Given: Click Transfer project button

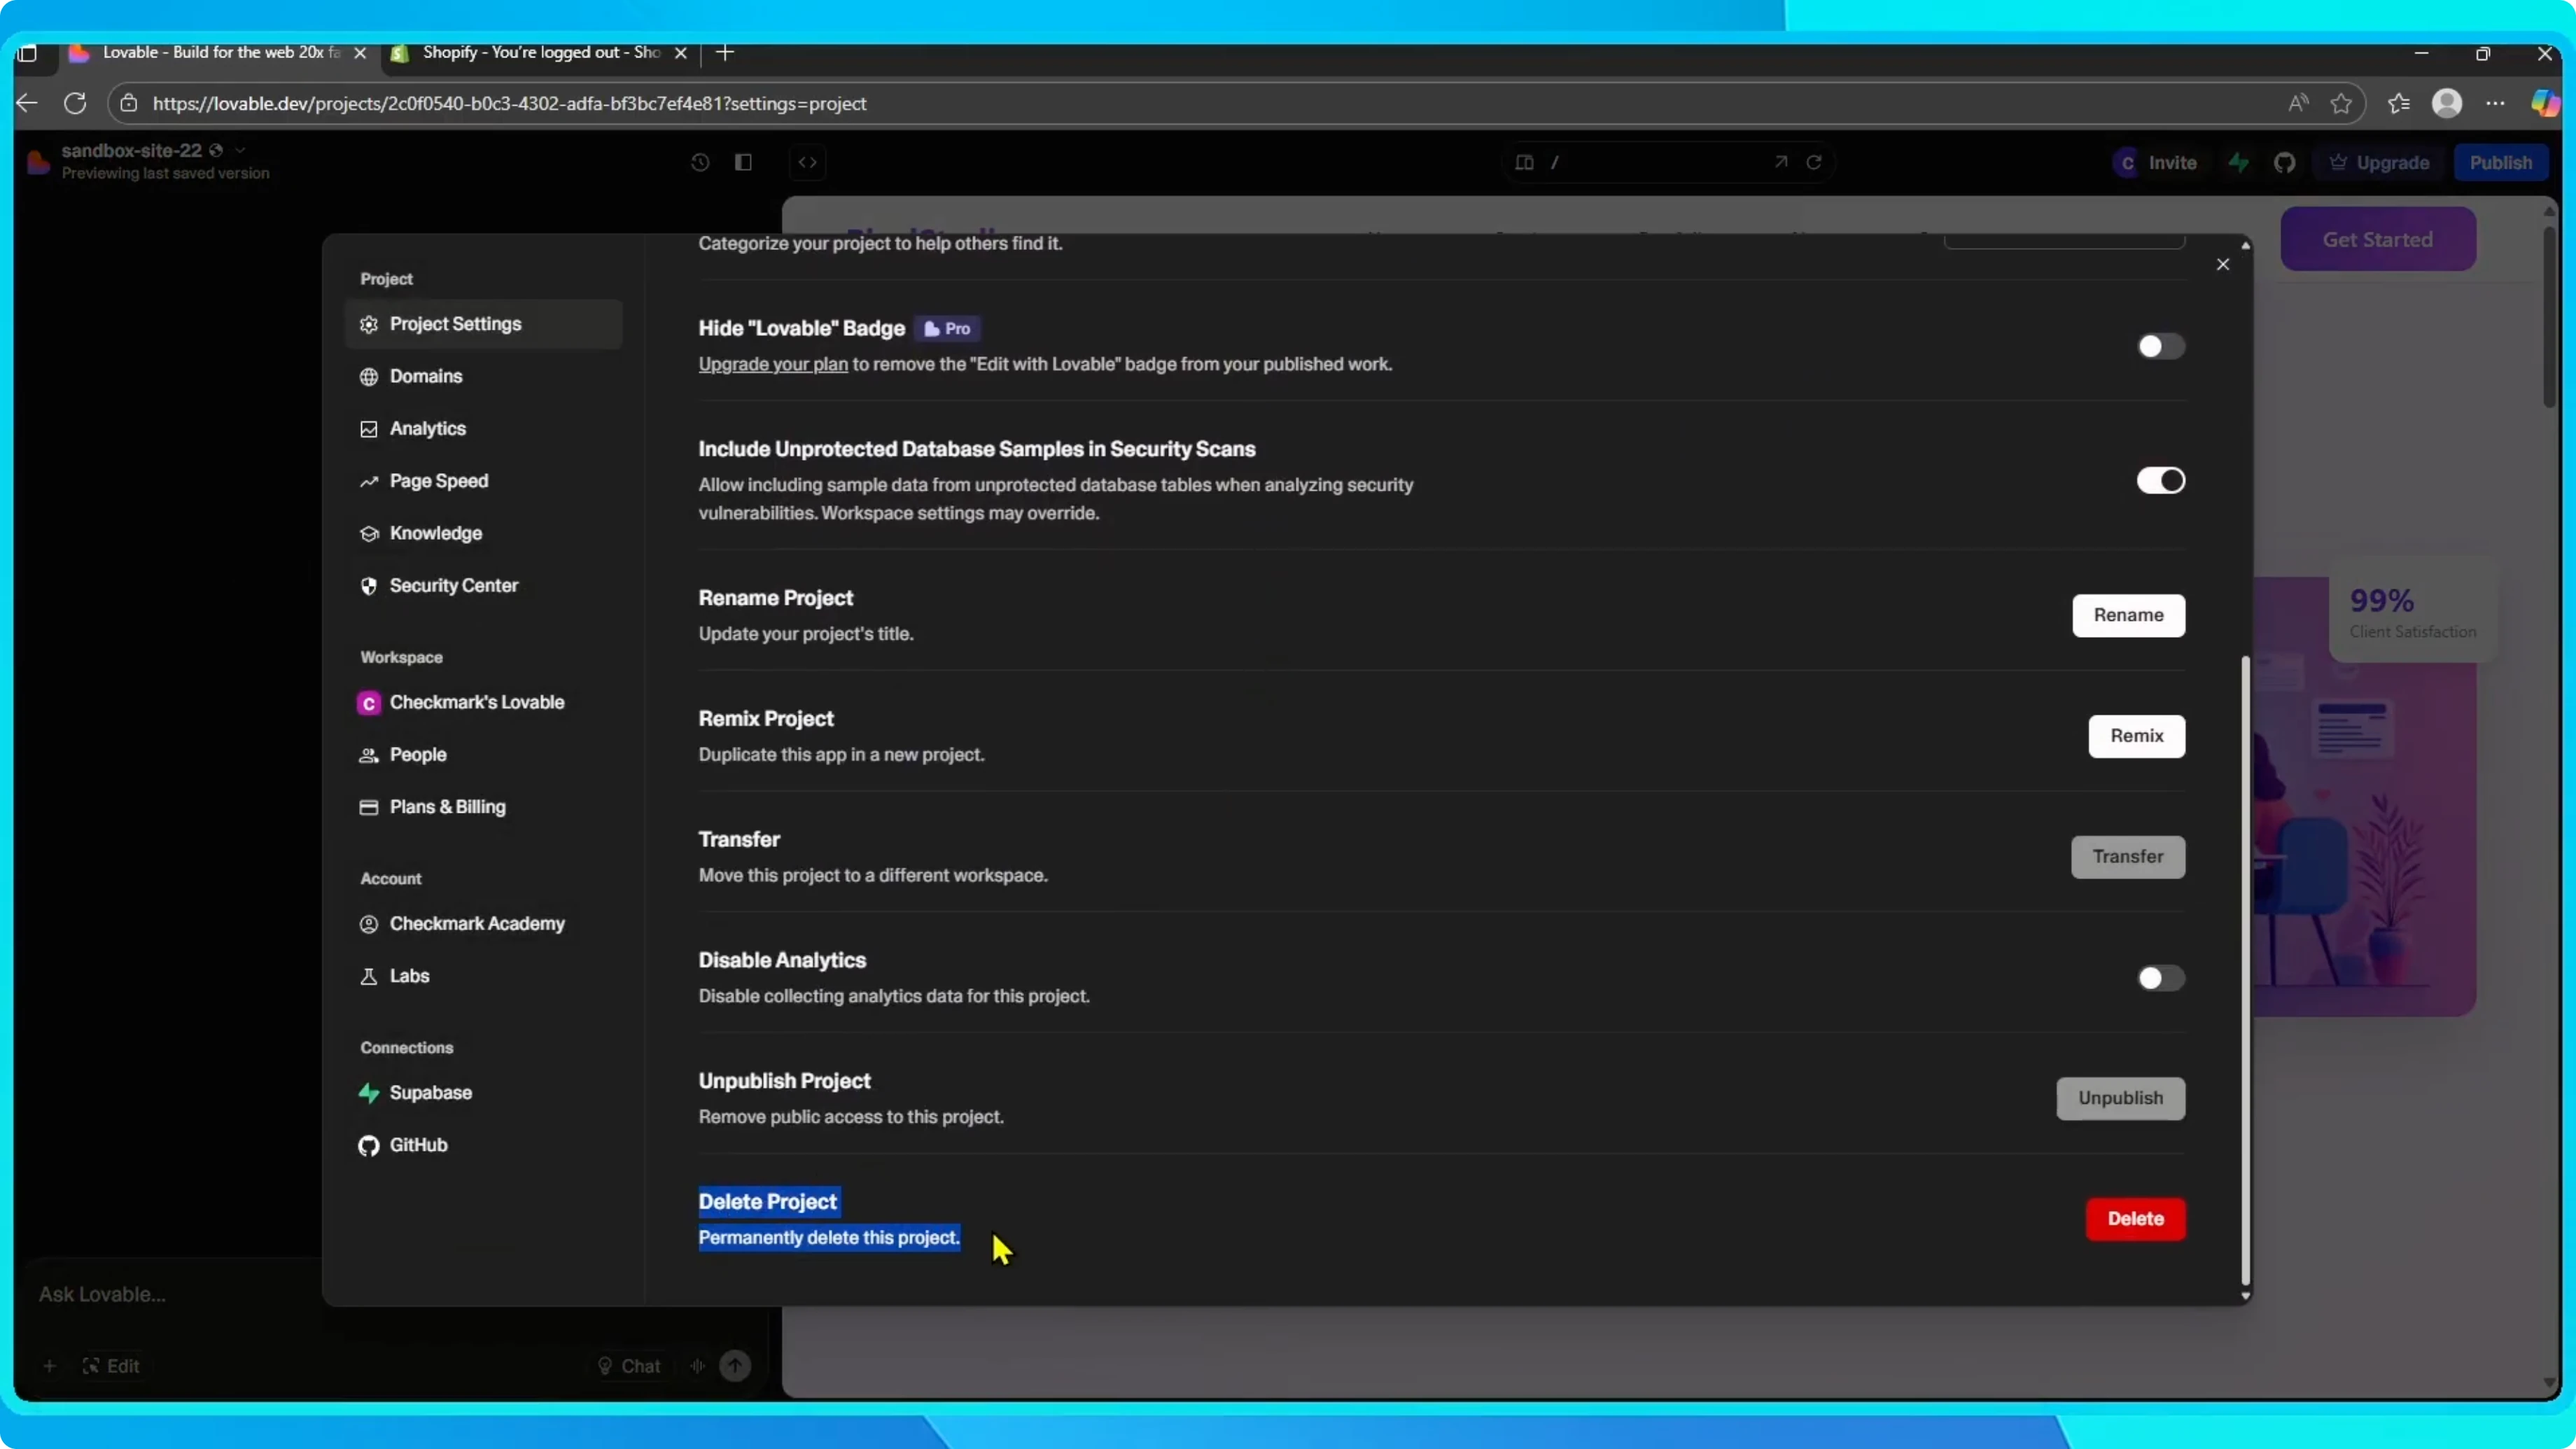Looking at the screenshot, I should (x=2127, y=857).
